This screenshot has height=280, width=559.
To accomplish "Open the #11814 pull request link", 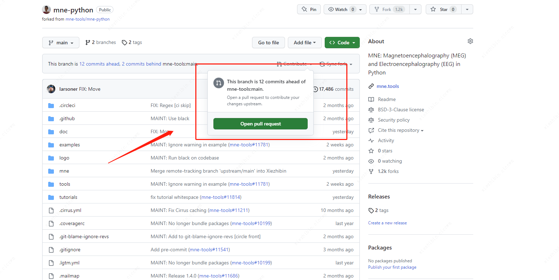I will [220, 197].
